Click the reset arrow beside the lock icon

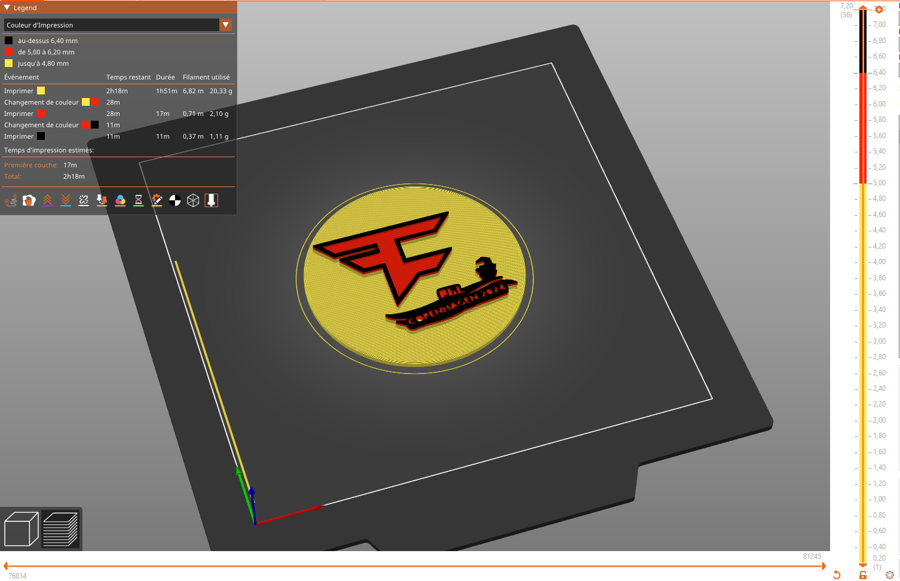click(x=837, y=575)
